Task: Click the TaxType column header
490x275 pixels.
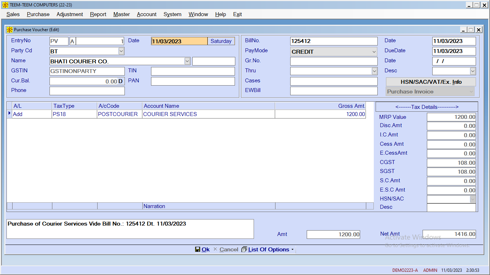Action: (75, 106)
